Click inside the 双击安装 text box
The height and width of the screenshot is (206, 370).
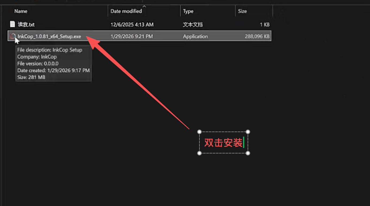(223, 142)
